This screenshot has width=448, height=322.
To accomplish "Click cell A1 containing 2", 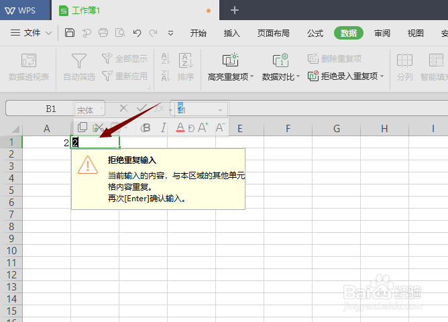I will click(x=46, y=142).
